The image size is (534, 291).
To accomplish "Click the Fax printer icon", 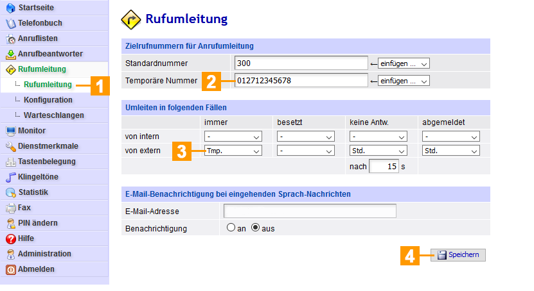I will click(x=10, y=208).
